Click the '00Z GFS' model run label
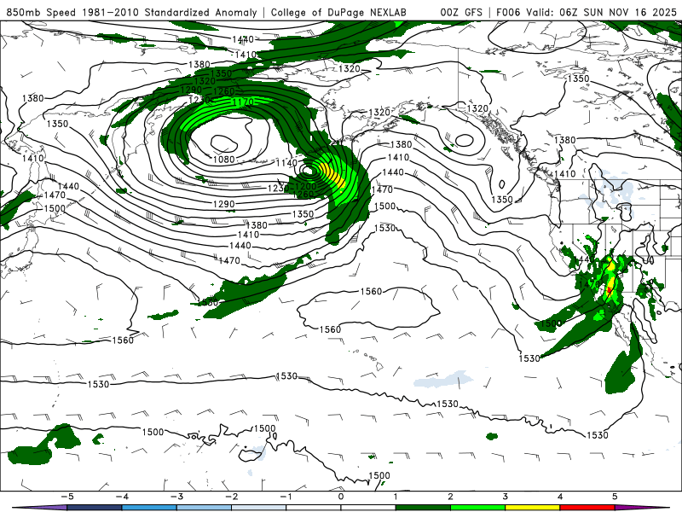This screenshot has width=682, height=512. (461, 12)
